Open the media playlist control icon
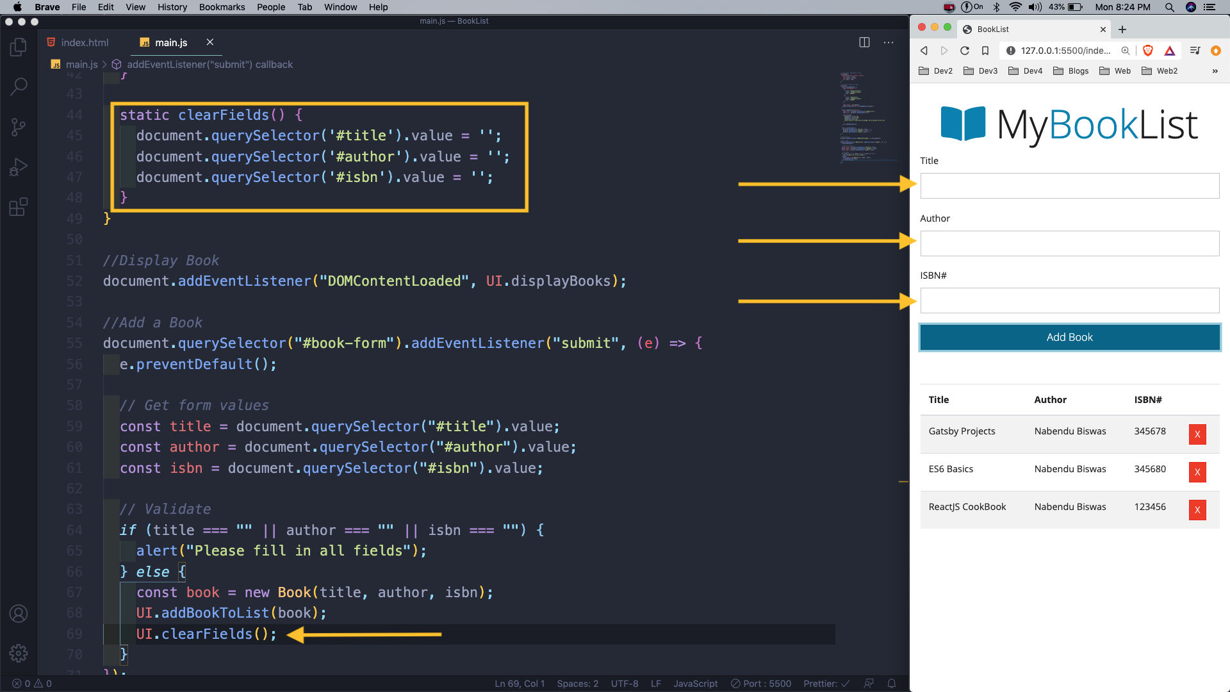 click(1195, 51)
